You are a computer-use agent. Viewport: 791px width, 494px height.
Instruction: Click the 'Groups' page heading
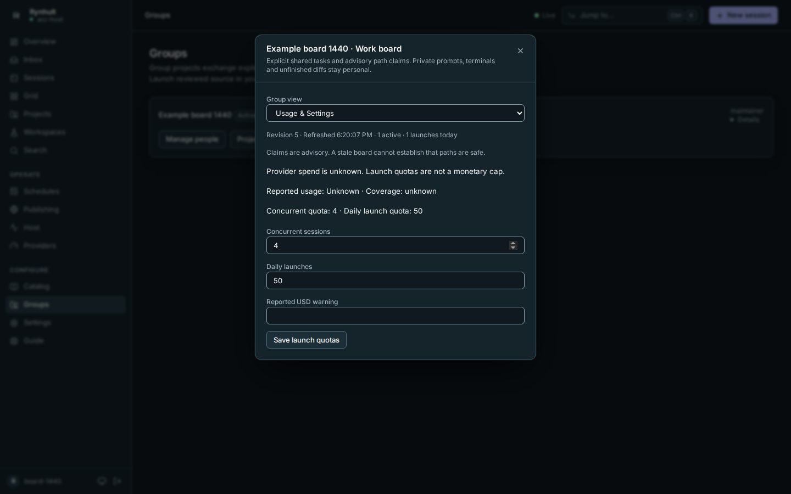pos(168,53)
